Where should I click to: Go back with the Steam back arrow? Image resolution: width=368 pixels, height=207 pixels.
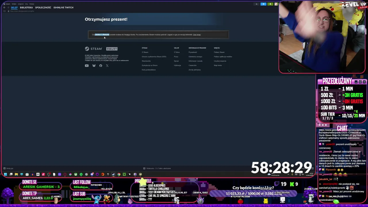[x=4, y=7]
